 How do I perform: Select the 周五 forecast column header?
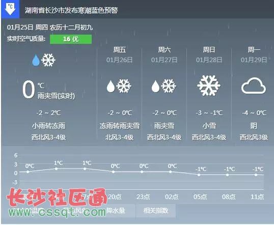click(119, 50)
